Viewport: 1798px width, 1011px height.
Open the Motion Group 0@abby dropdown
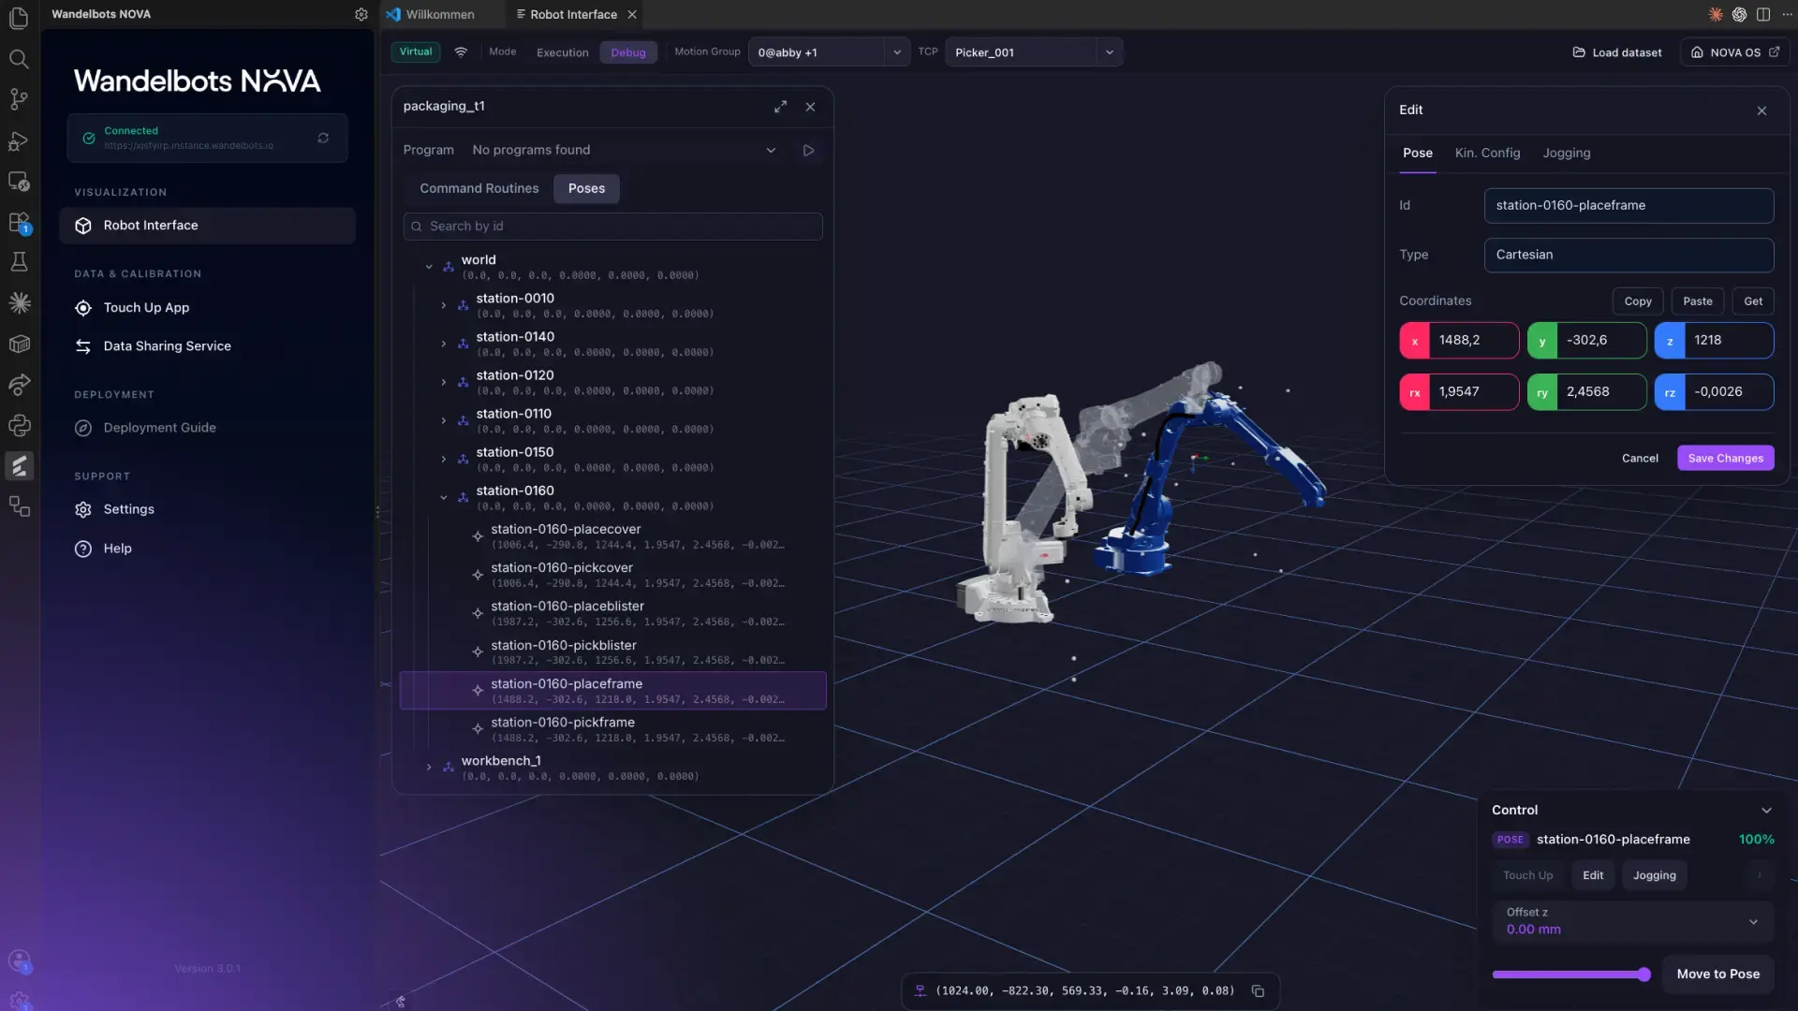coord(828,52)
